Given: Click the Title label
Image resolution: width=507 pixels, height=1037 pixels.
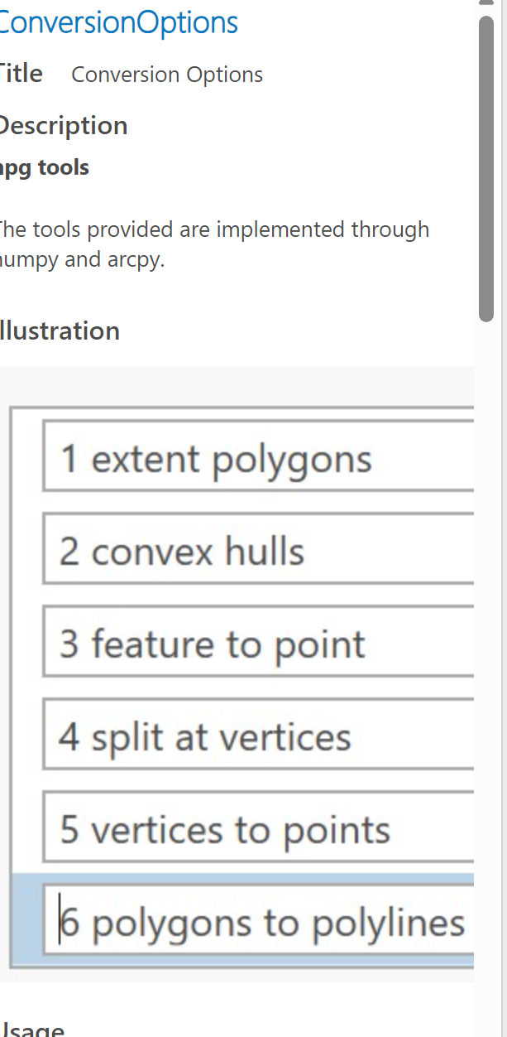Looking at the screenshot, I should point(21,73).
